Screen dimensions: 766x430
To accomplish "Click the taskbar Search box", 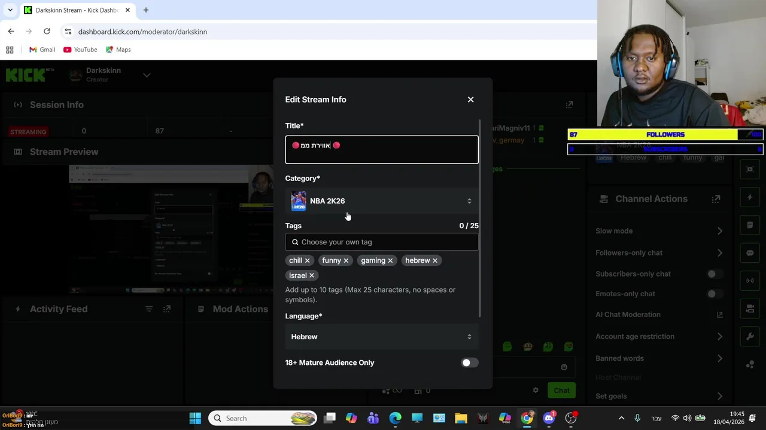I will pyautogui.click(x=263, y=419).
